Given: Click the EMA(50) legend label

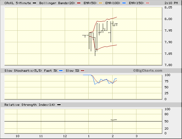Looking at the screenshot, I should pyautogui.click(x=90, y=3).
